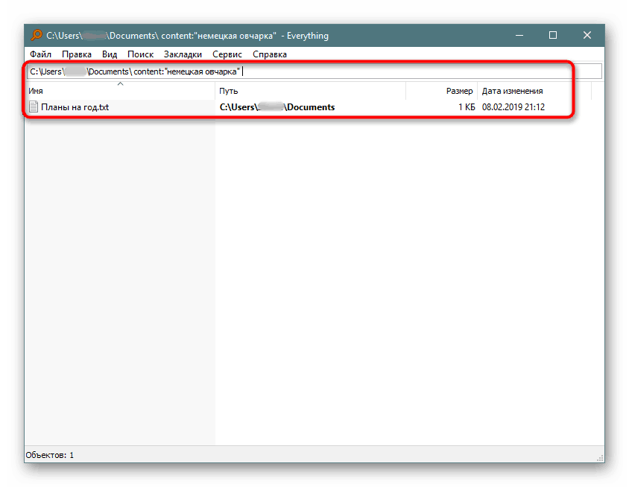The width and height of the screenshot is (629, 487).
Task: Click the Everything magnifier icon in title bar
Action: tap(37, 35)
